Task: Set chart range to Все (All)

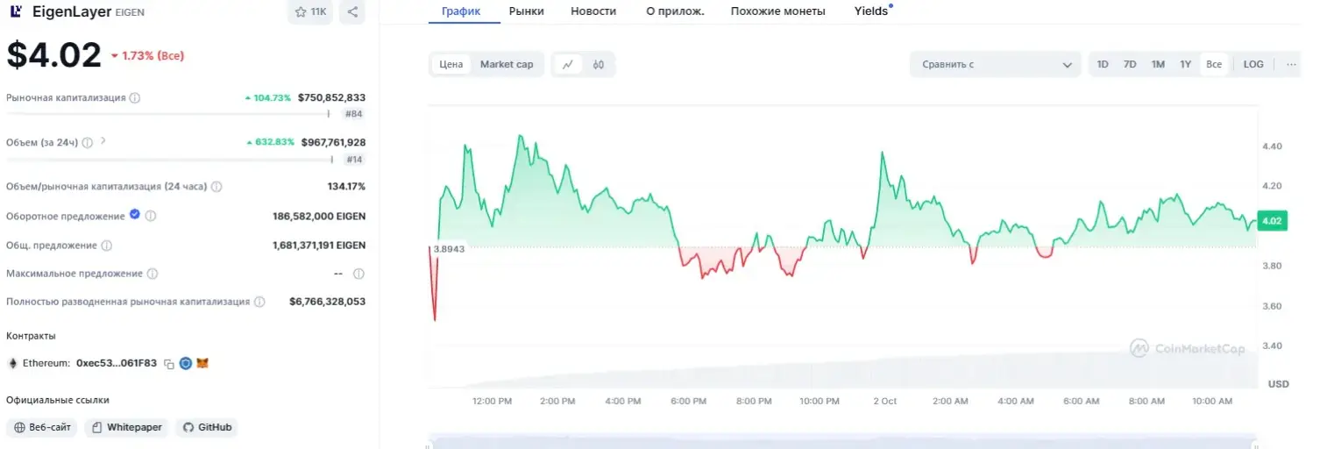Action: coord(1214,64)
